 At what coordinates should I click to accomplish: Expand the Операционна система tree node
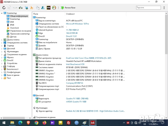2,43
